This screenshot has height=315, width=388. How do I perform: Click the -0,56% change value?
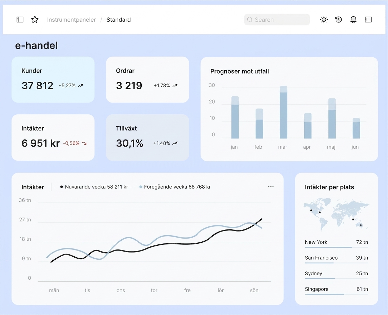tap(71, 143)
